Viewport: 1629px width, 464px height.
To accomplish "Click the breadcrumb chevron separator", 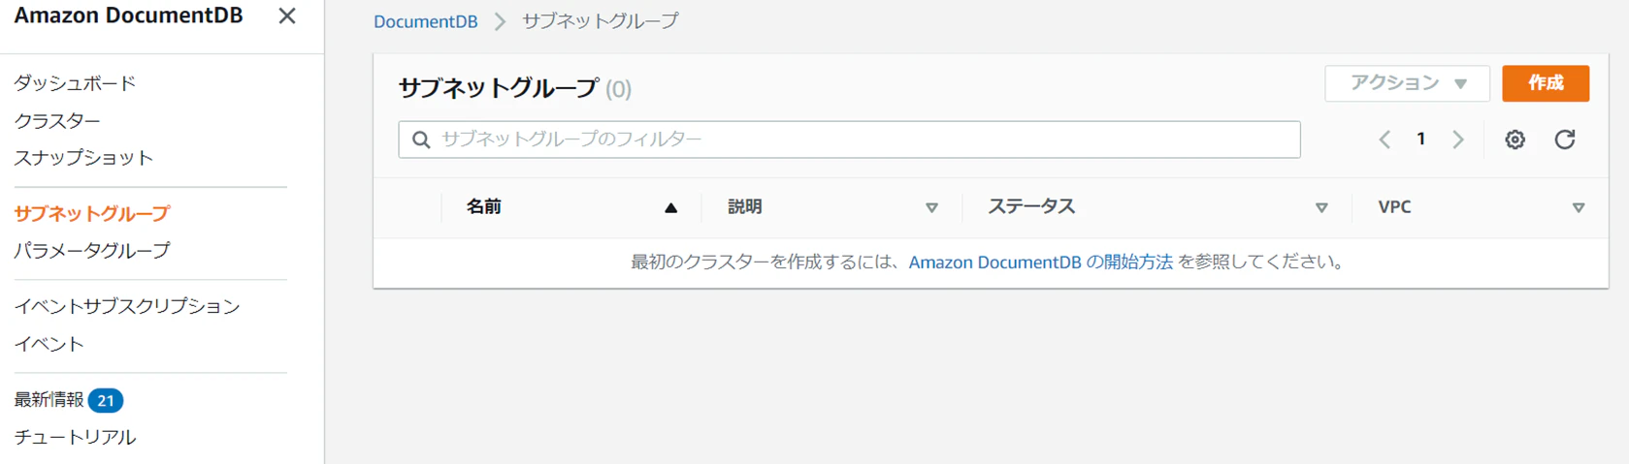I will pos(500,21).
